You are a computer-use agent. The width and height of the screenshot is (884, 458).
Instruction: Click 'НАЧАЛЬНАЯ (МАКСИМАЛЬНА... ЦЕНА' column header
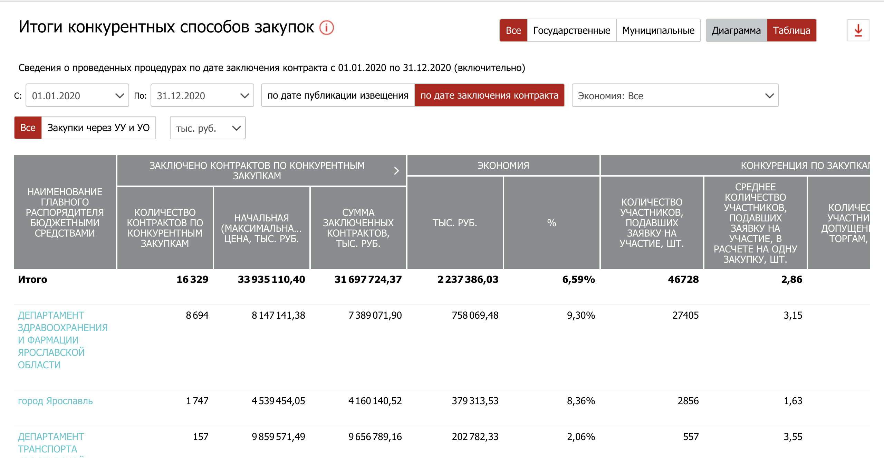pos(262,228)
